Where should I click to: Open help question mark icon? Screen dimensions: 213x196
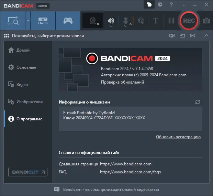point(171,4)
